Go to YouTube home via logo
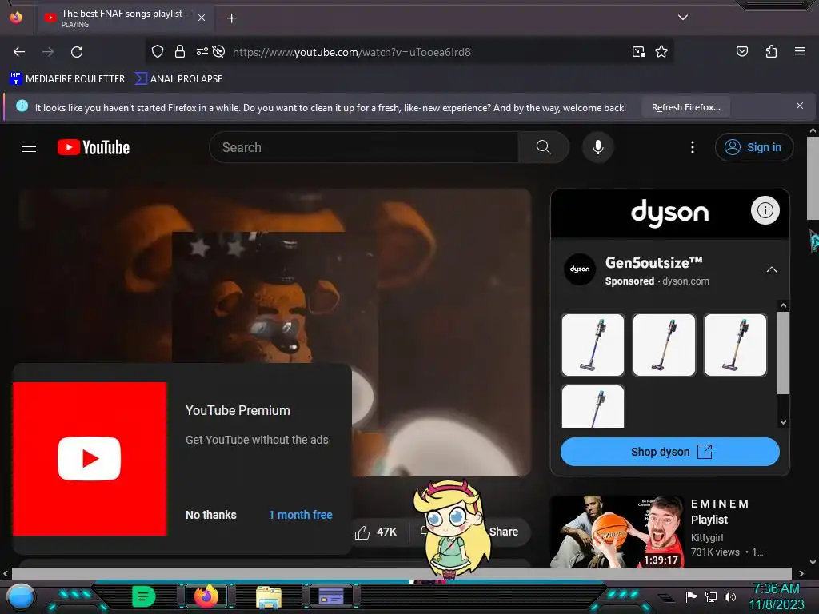The height and width of the screenshot is (614, 819). pos(94,147)
